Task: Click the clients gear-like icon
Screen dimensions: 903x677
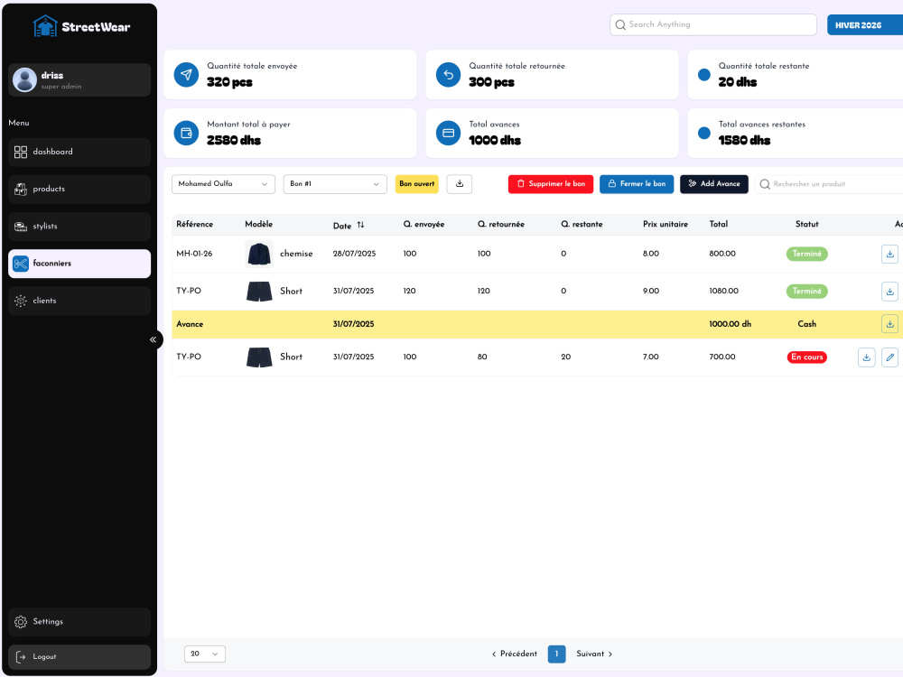Action: point(21,301)
